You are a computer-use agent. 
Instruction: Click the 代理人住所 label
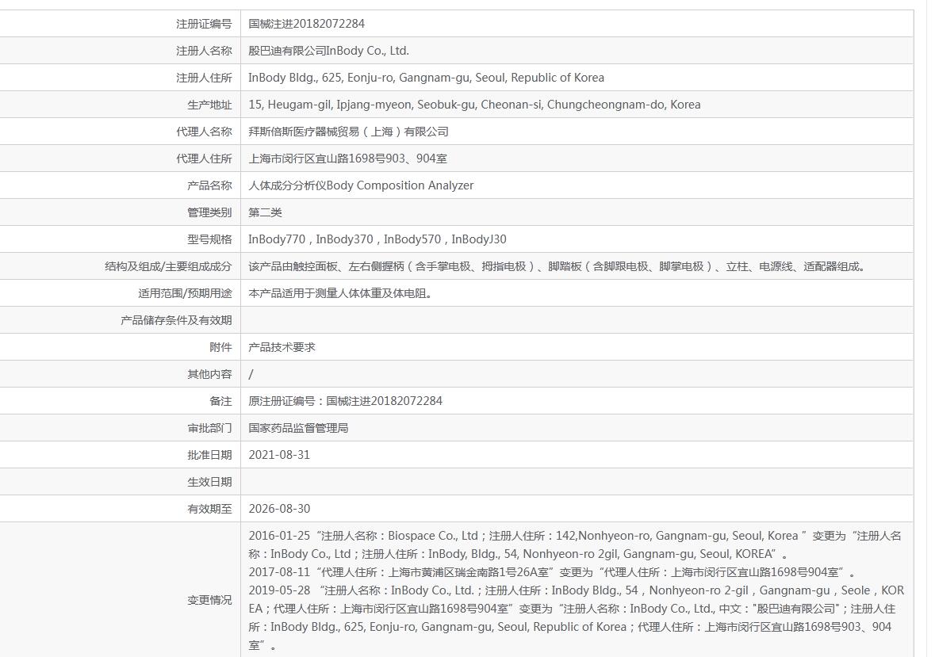pyautogui.click(x=204, y=159)
